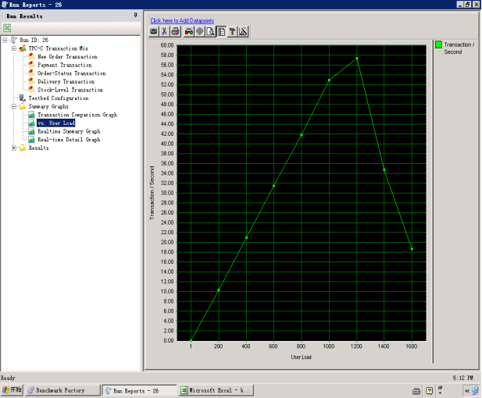Click the Summary Graphs folder icon

click(23, 107)
